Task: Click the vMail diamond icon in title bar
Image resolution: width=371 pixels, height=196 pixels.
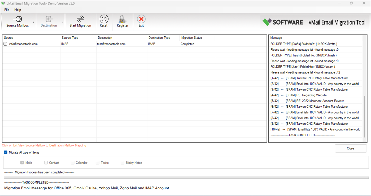Action: [x=3, y=3]
